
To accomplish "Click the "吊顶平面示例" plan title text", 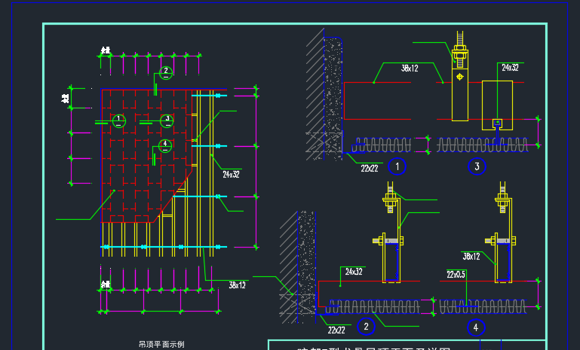I will (x=161, y=345).
